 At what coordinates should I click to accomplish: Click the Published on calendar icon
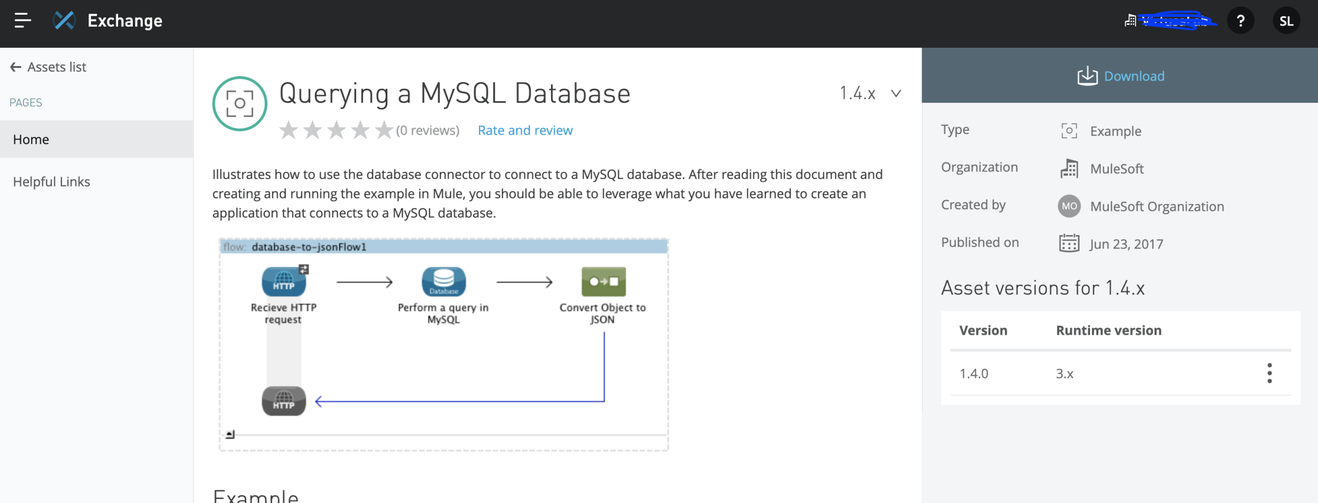(1069, 243)
